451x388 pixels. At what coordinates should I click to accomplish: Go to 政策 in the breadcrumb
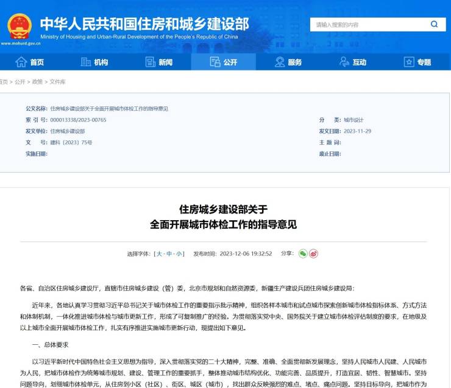click(x=37, y=81)
